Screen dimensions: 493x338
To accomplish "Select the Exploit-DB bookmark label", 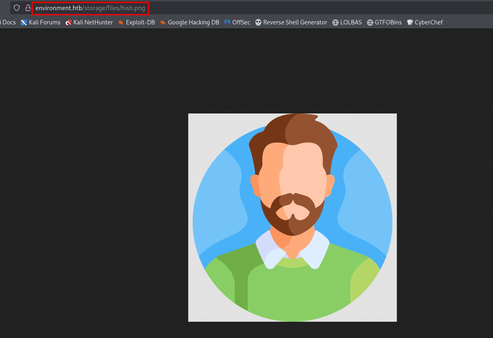I will (x=140, y=22).
